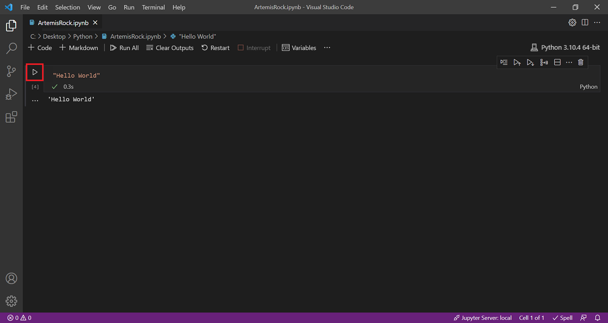Run the Hello World cell

(x=35, y=73)
